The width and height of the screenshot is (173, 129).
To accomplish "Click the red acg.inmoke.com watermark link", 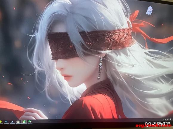I will click(154, 126).
